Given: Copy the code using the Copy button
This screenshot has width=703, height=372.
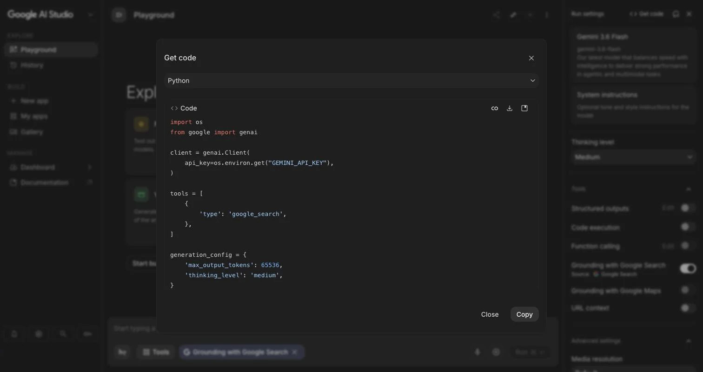Looking at the screenshot, I should click(x=524, y=314).
